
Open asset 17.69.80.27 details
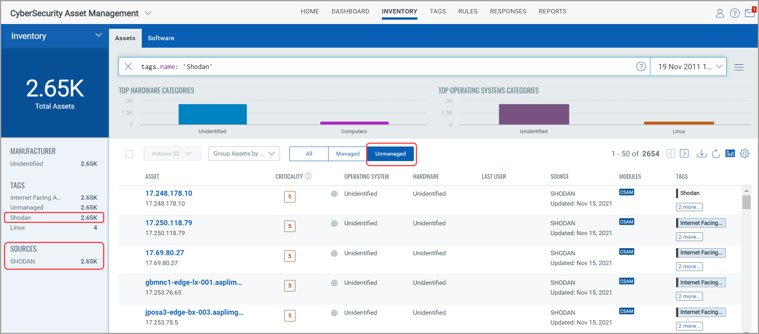(165, 253)
